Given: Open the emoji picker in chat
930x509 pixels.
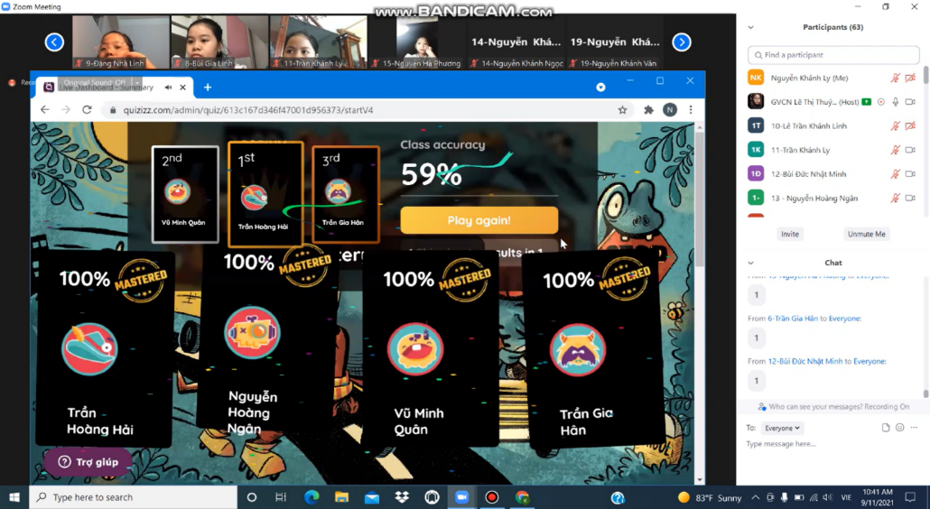Looking at the screenshot, I should (899, 427).
